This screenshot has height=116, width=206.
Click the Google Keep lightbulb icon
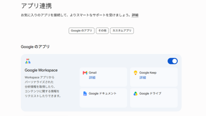click(136, 73)
